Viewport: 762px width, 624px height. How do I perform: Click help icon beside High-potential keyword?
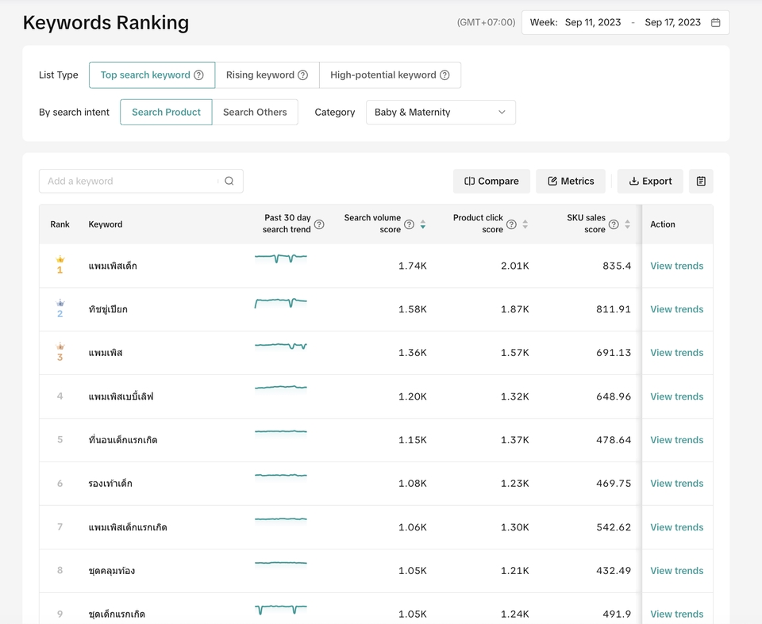(x=444, y=75)
